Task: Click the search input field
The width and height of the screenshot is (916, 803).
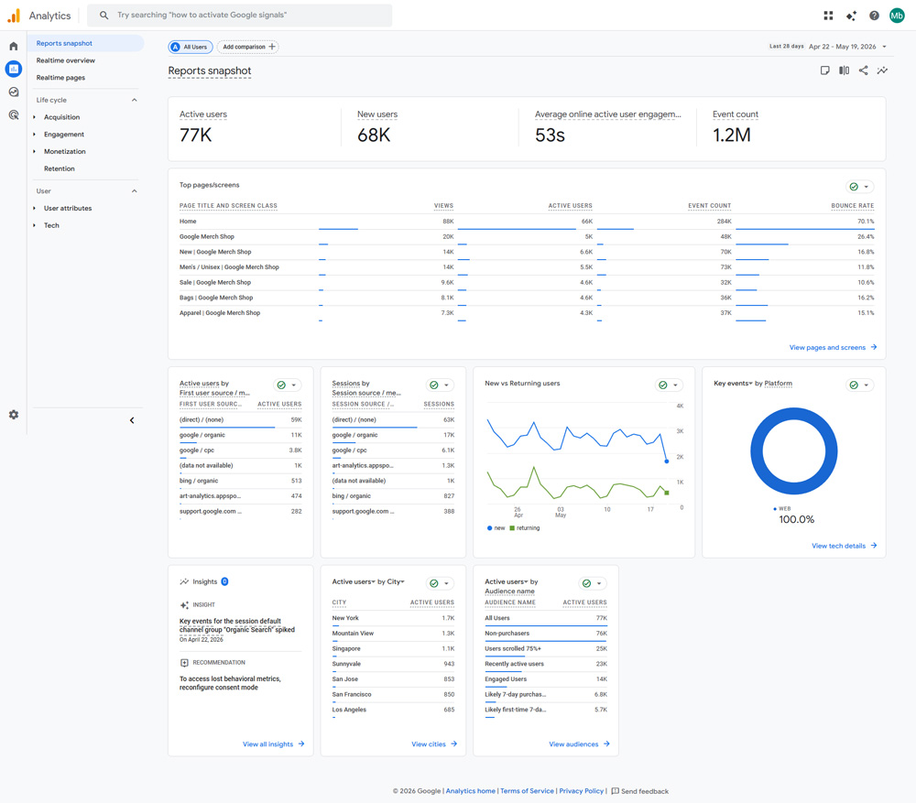Action: [239, 16]
